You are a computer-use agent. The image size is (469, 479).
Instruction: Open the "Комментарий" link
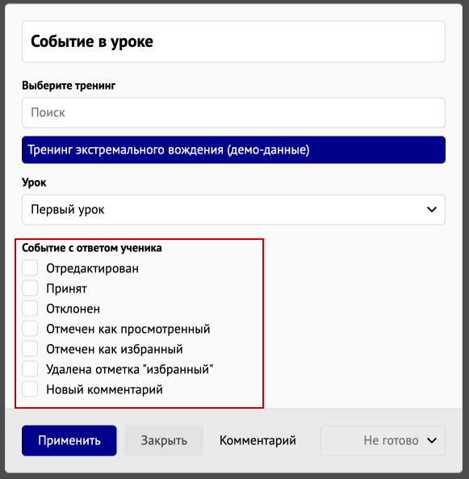coord(258,440)
